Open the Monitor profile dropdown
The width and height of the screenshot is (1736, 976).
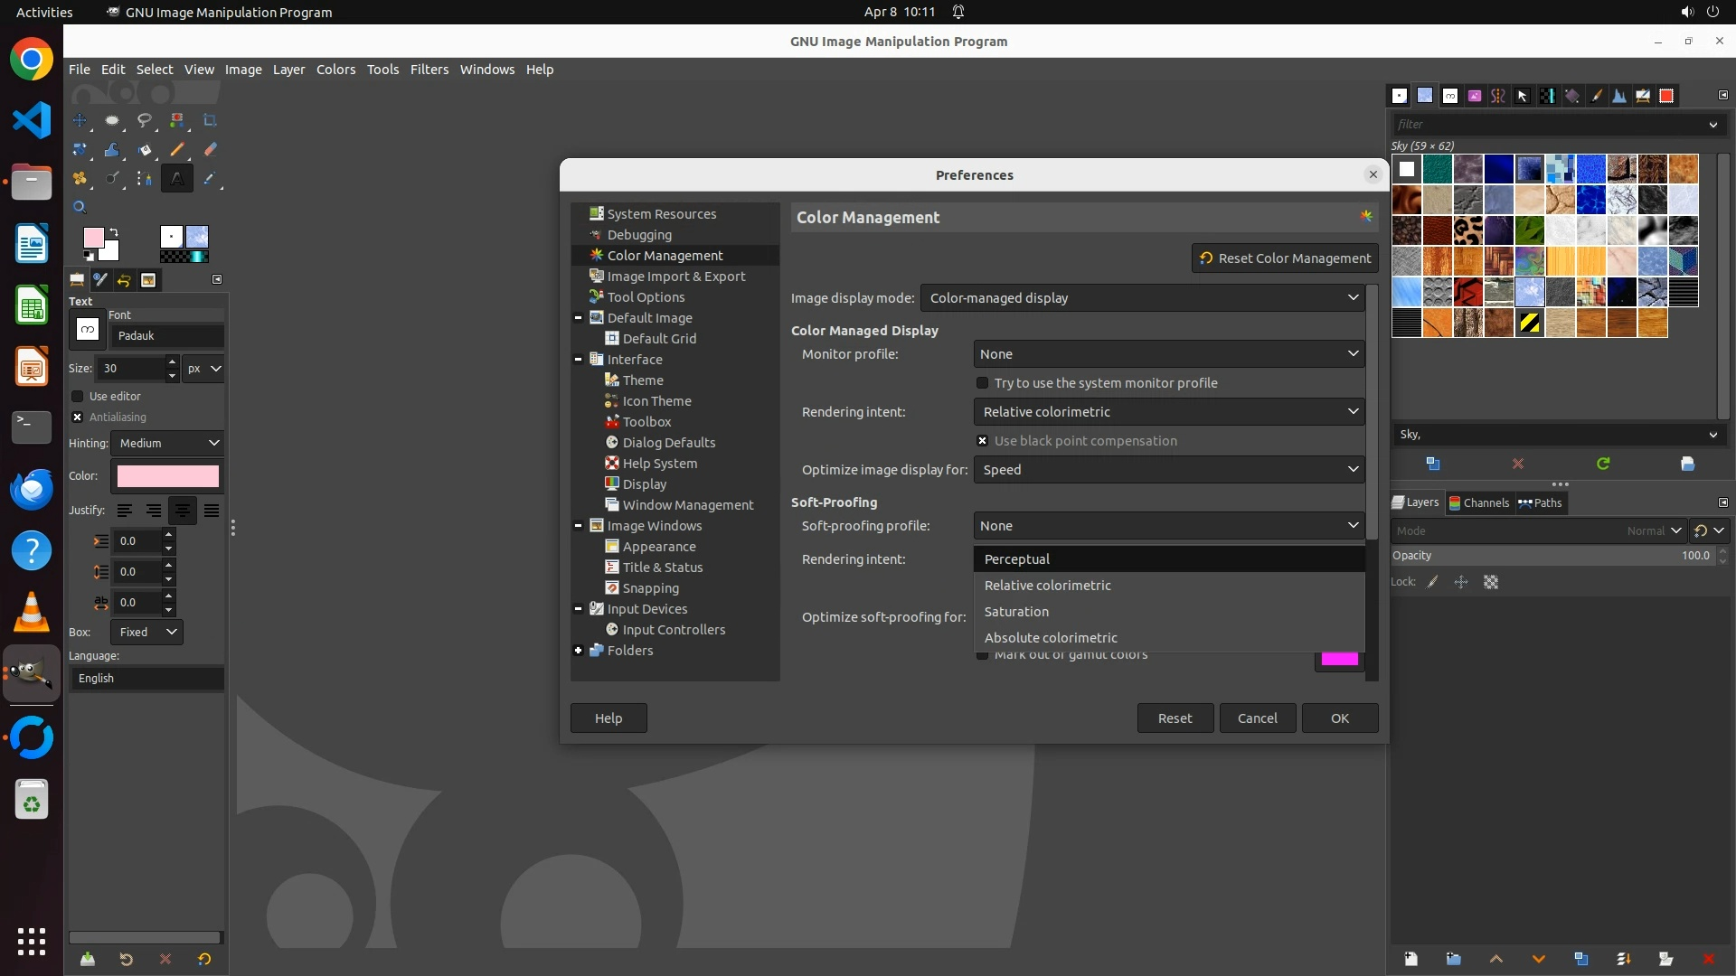[x=1168, y=354]
